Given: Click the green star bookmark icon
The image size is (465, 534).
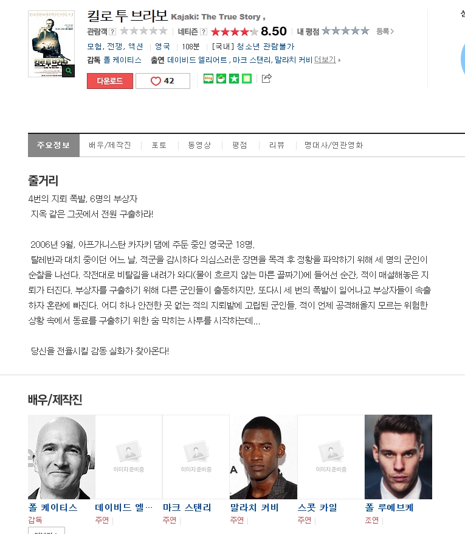Looking at the screenshot, I should (234, 79).
